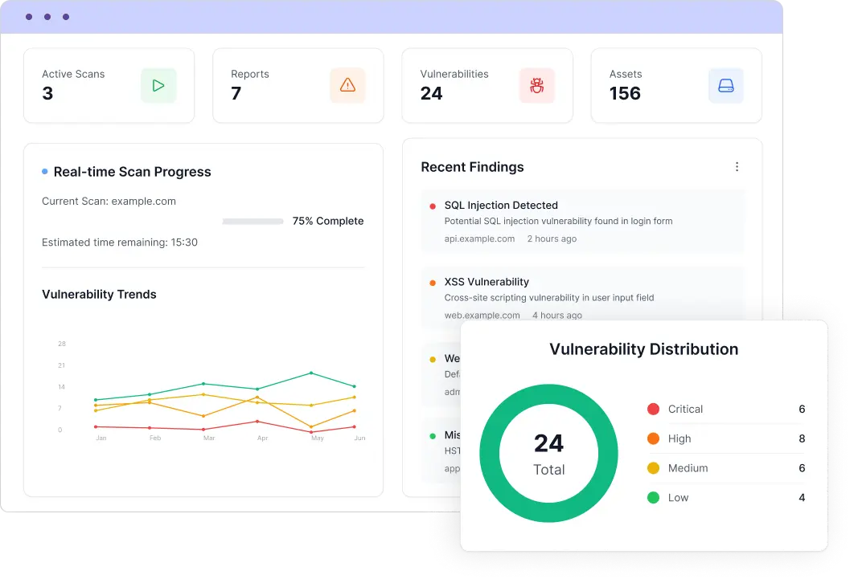This screenshot has height=583, width=854.
Task: Click the blue dot beside Real-time Scan Progress
Action: tap(45, 171)
